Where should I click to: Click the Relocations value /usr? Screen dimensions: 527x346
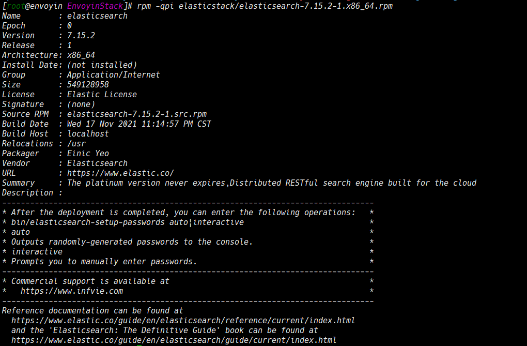click(76, 143)
